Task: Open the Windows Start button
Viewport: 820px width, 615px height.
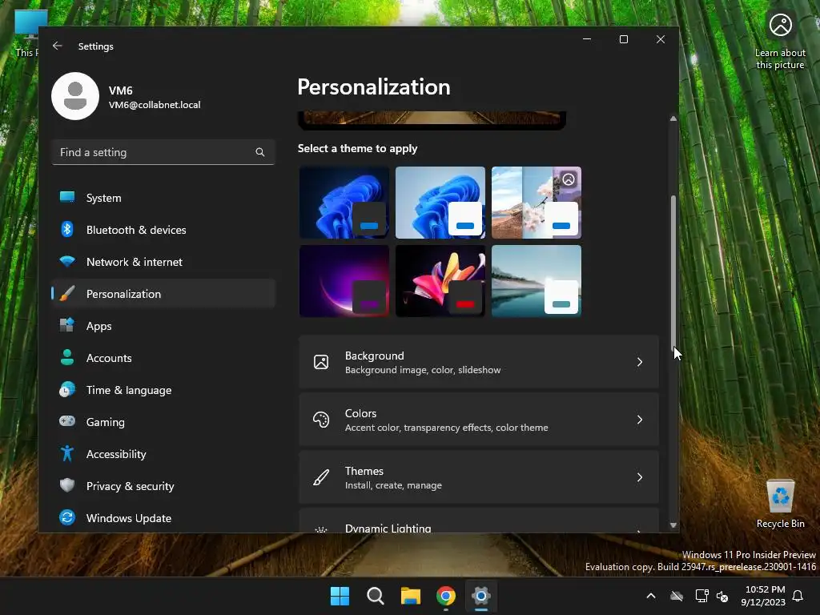Action: [x=340, y=596]
